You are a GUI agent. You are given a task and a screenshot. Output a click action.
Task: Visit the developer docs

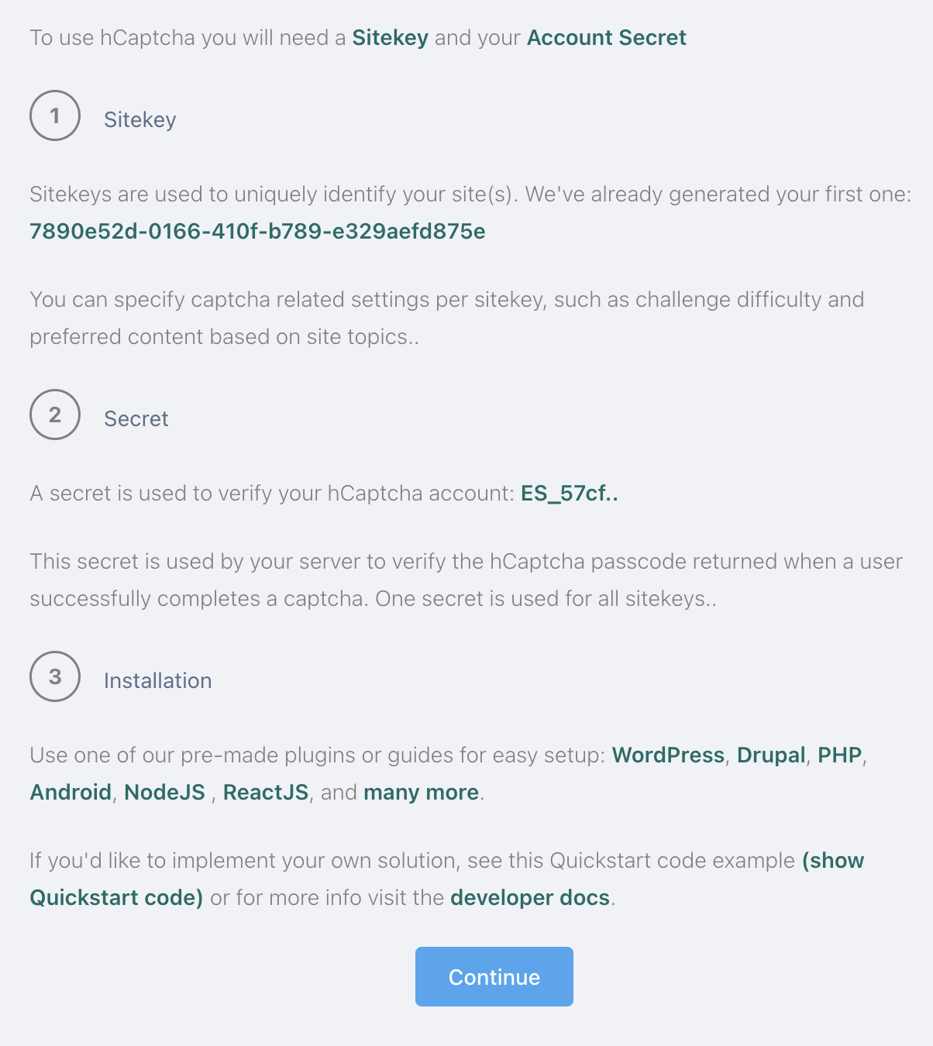click(530, 897)
